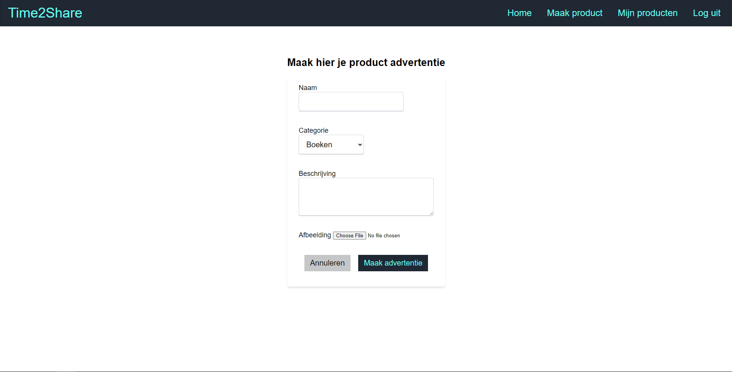
Task: Click the Afbeelding label
Action: (315, 235)
